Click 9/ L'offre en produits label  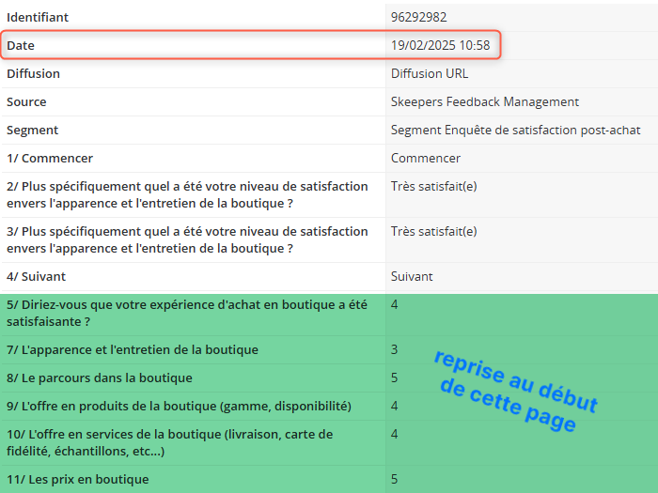tap(179, 407)
